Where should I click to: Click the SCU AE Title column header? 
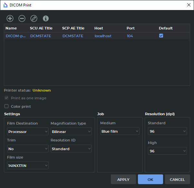coord(41,28)
